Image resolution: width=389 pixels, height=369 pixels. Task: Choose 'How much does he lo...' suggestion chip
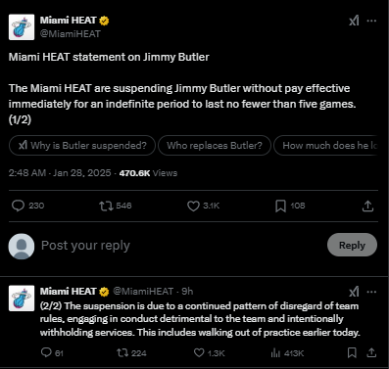pos(325,145)
